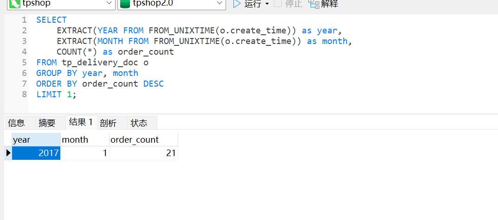Click the row indicator arrow of result row
The width and height of the screenshot is (498, 220).
[x=8, y=153]
